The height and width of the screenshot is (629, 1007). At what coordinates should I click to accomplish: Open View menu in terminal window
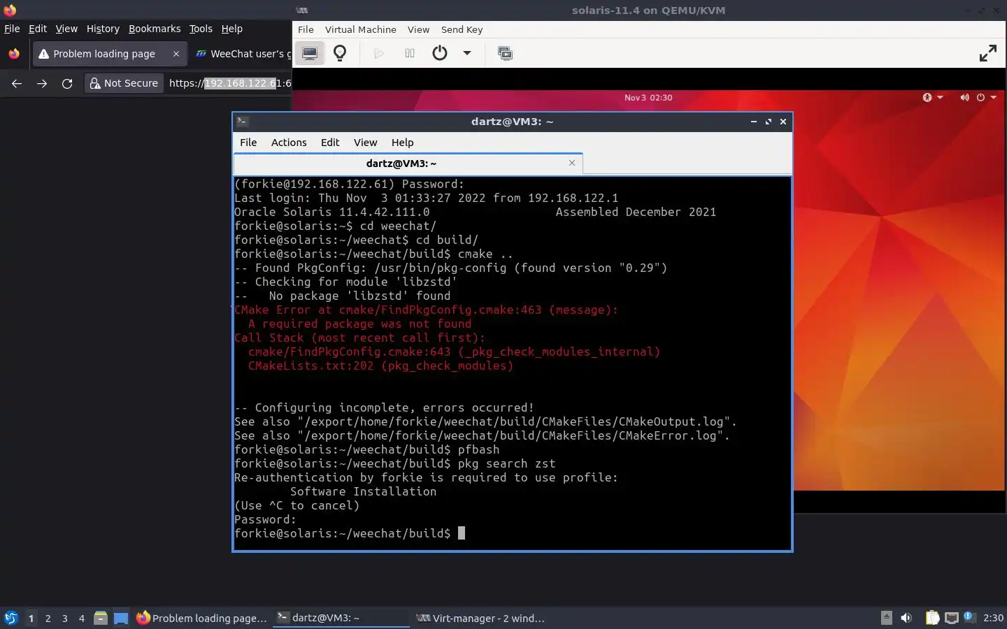pyautogui.click(x=365, y=142)
